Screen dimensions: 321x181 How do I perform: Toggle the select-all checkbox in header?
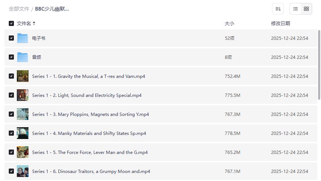coord(11,23)
